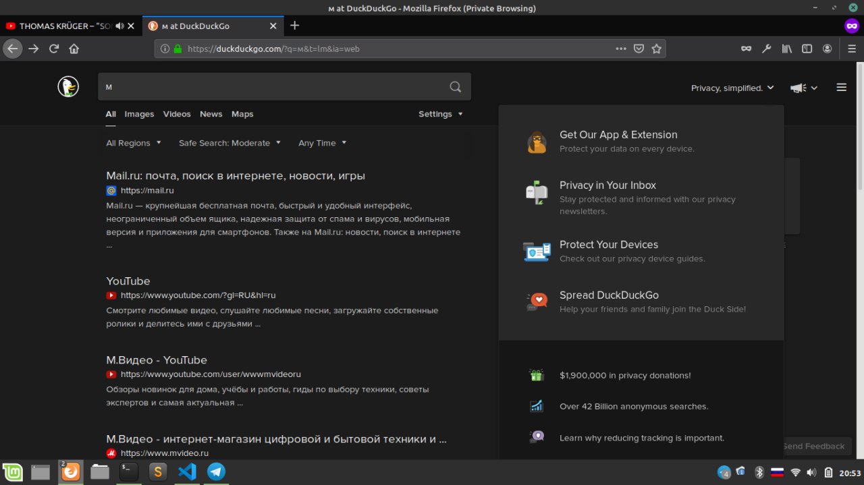This screenshot has width=864, height=485.
Task: Expand the All Regions dropdown
Action: pyautogui.click(x=134, y=143)
